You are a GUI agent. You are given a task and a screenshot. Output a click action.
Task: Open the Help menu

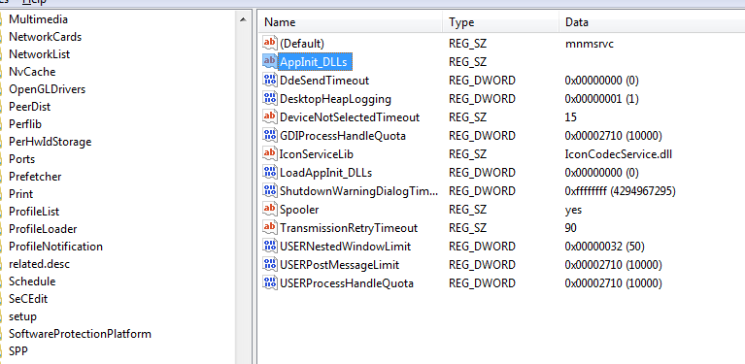[34, 2]
